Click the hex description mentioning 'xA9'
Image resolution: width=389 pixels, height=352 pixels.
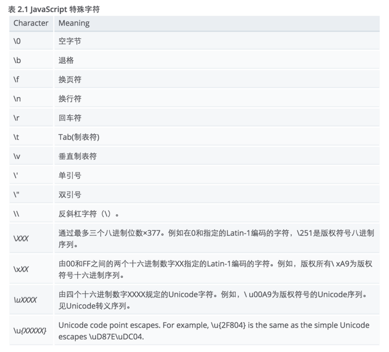(217, 269)
